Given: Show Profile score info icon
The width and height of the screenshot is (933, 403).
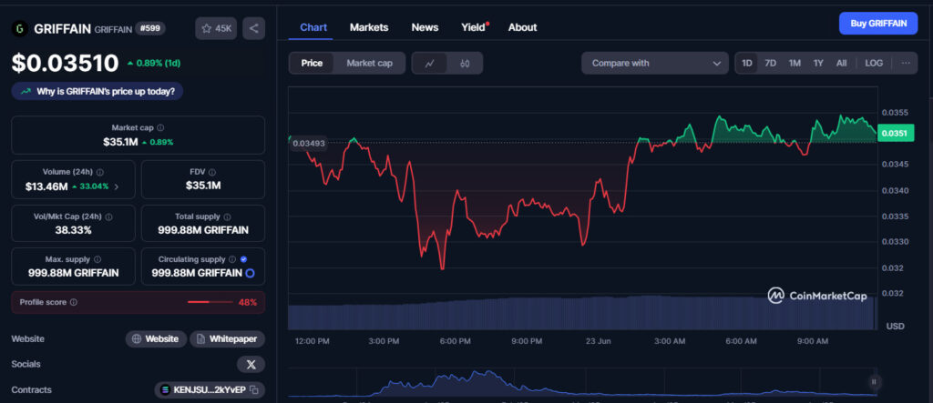Looking at the screenshot, I should click(74, 302).
